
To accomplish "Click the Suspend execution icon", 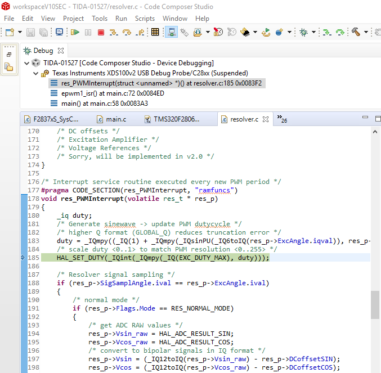I will tap(88, 33).
